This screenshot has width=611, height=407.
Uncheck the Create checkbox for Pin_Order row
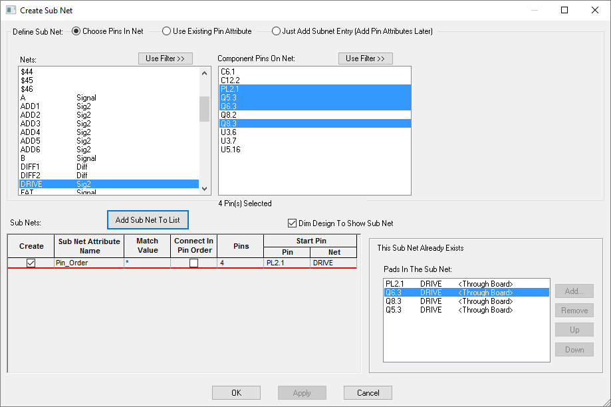31,263
